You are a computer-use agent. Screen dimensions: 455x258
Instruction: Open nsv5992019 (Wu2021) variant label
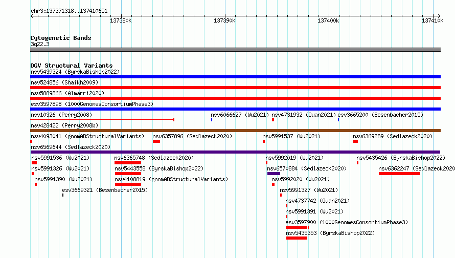pyautogui.click(x=294, y=158)
